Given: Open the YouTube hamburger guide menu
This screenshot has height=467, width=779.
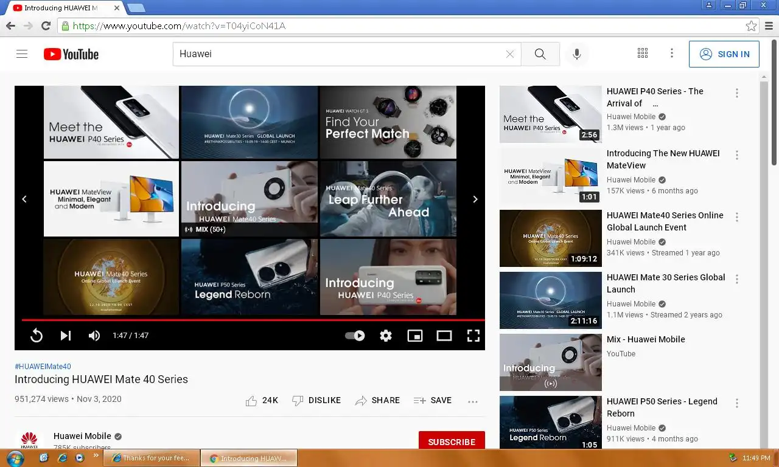Looking at the screenshot, I should click(x=22, y=54).
